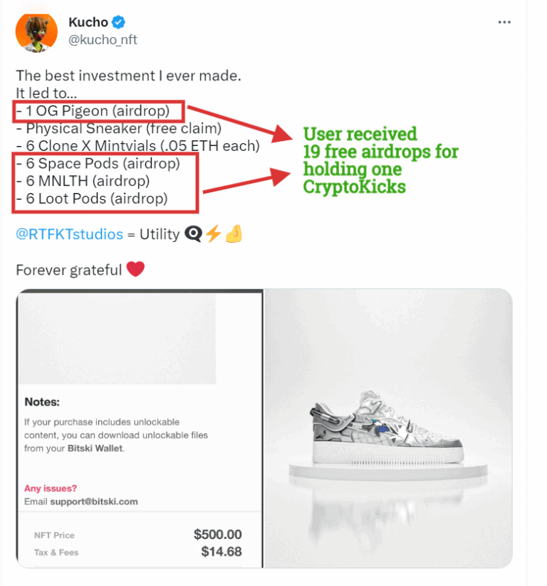547x586 pixels.
Task: Click the lightning bolt emoji
Action: pyautogui.click(x=214, y=234)
